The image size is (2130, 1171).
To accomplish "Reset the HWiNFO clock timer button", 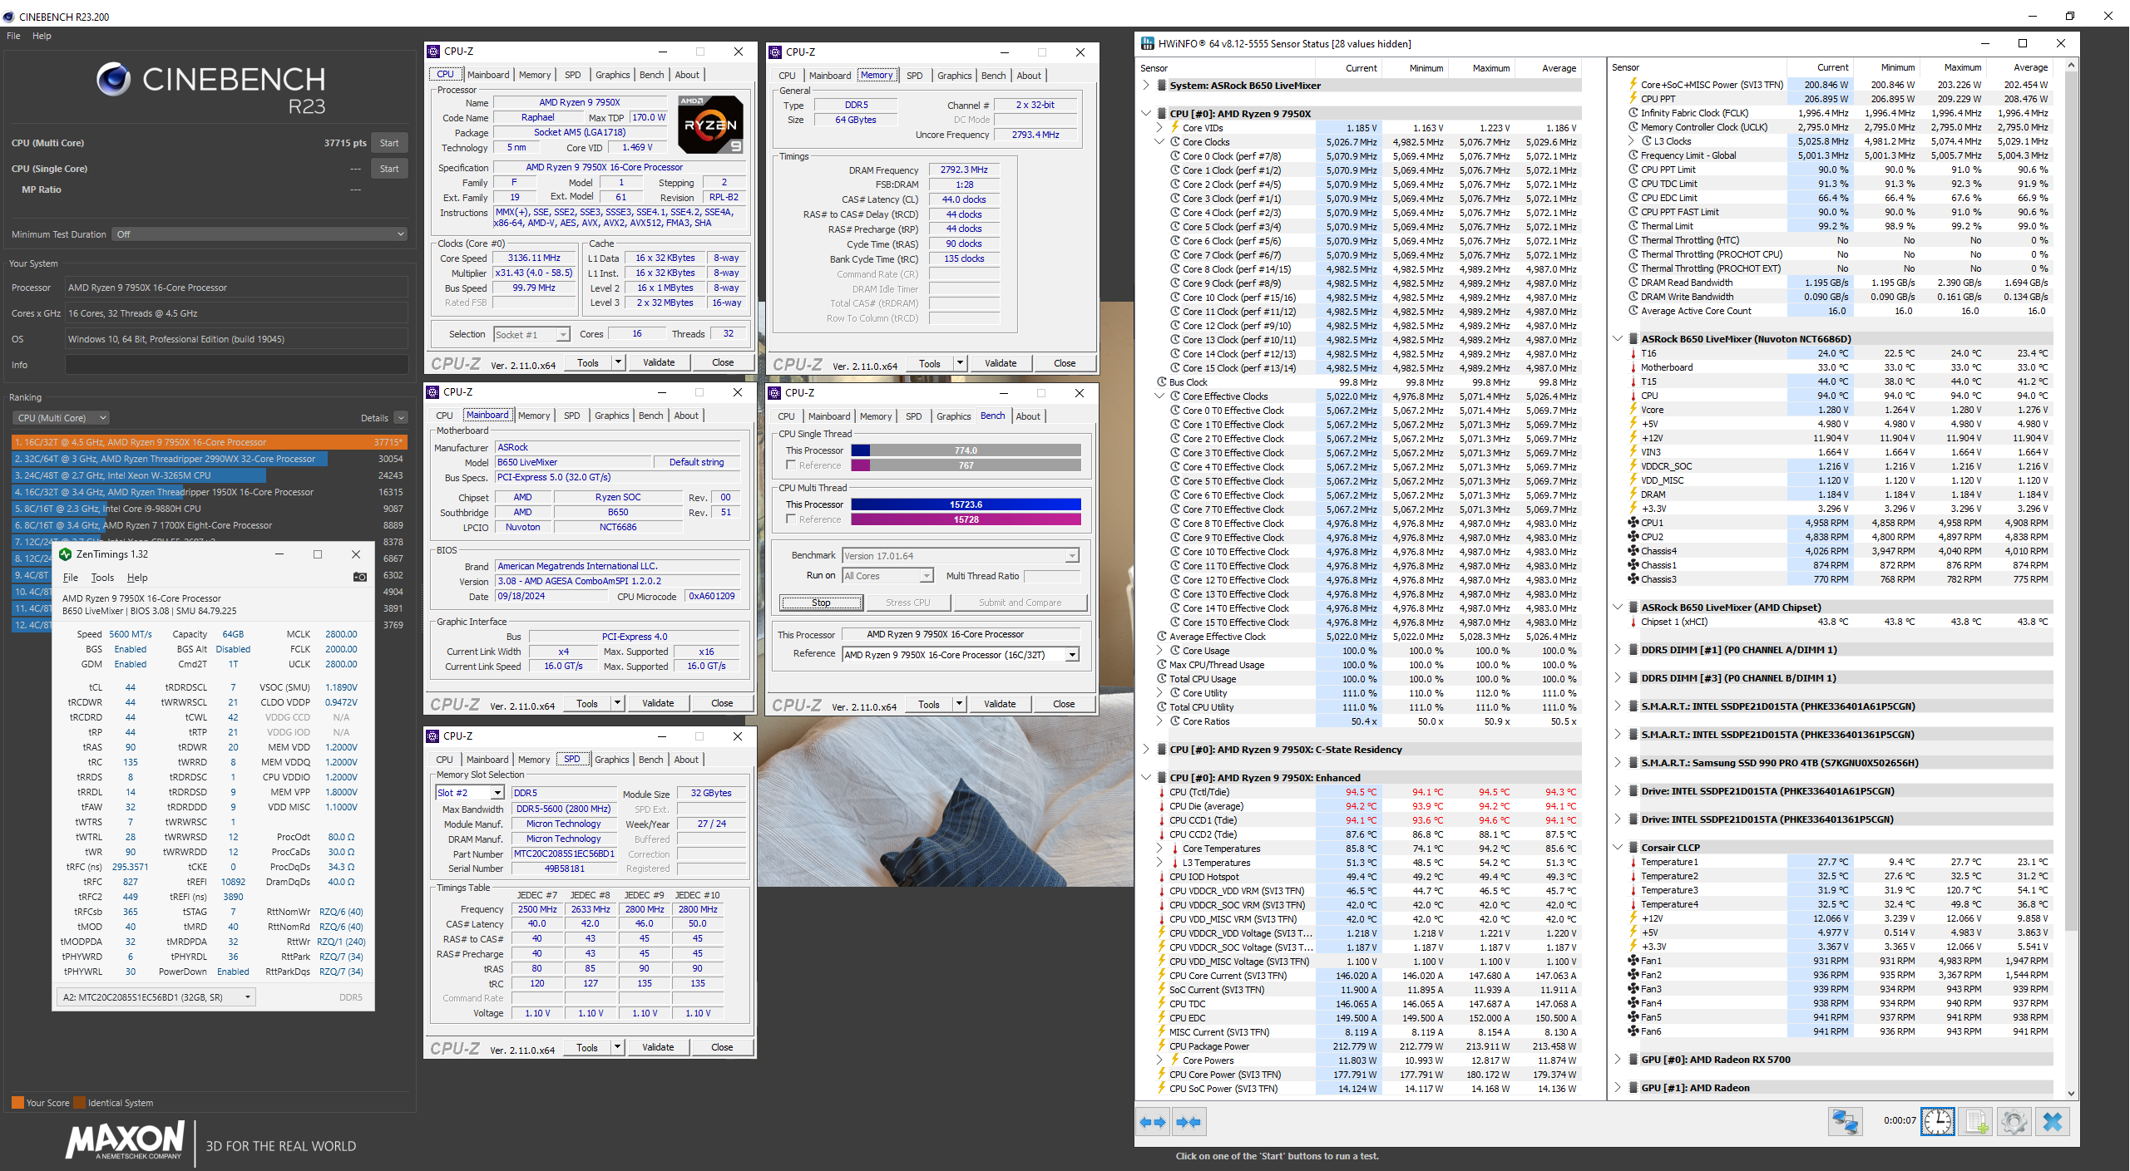I will (x=1938, y=1122).
